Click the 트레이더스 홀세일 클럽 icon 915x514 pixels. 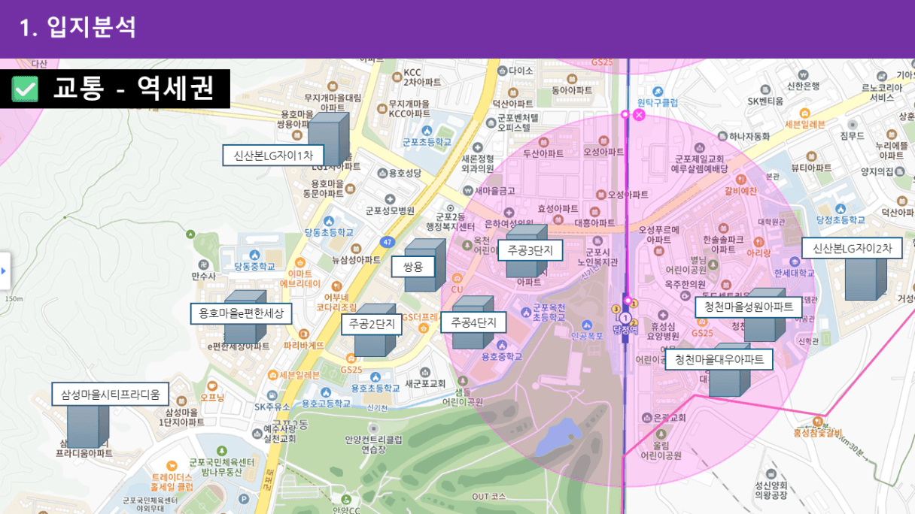click(x=172, y=466)
